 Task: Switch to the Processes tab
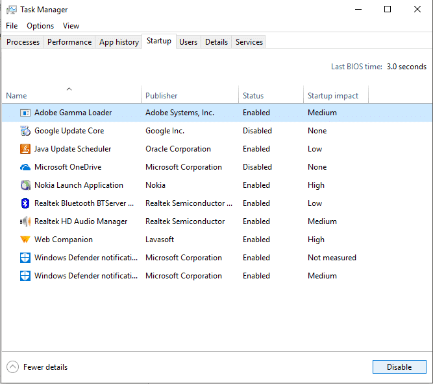point(23,42)
